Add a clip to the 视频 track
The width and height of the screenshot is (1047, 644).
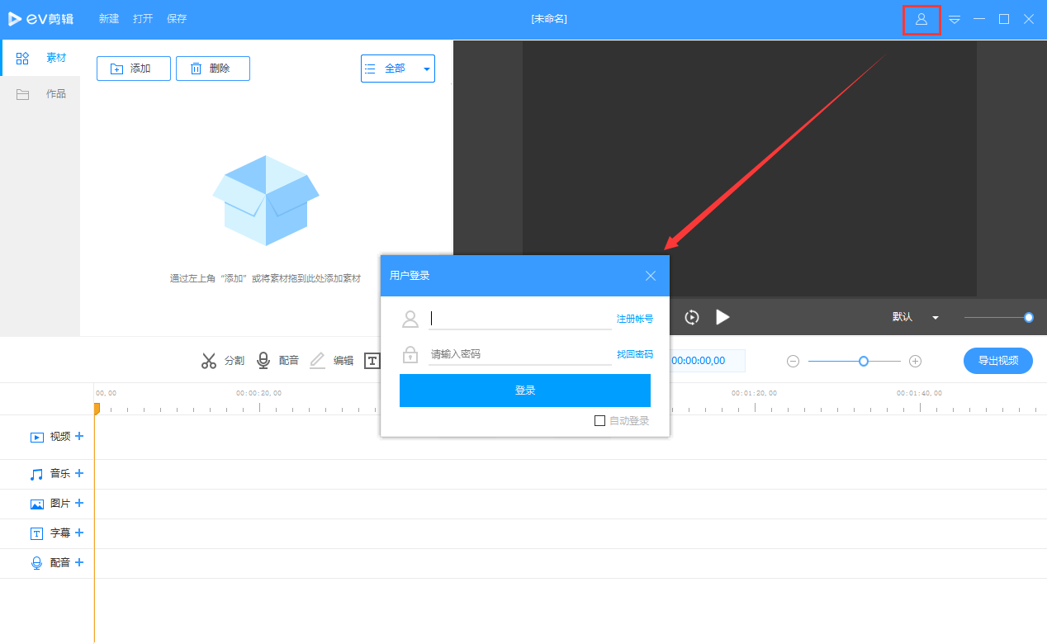78,436
